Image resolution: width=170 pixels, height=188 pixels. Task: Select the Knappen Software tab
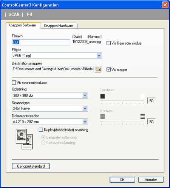click(23, 25)
